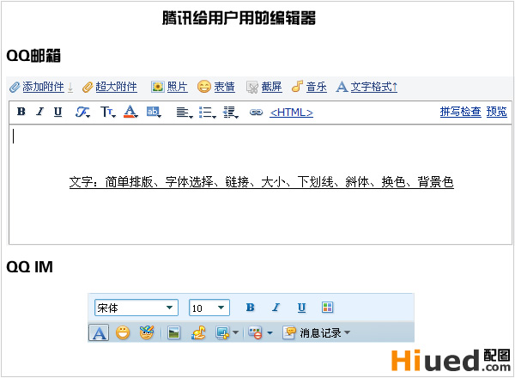Open the 照片 link

pyautogui.click(x=178, y=87)
